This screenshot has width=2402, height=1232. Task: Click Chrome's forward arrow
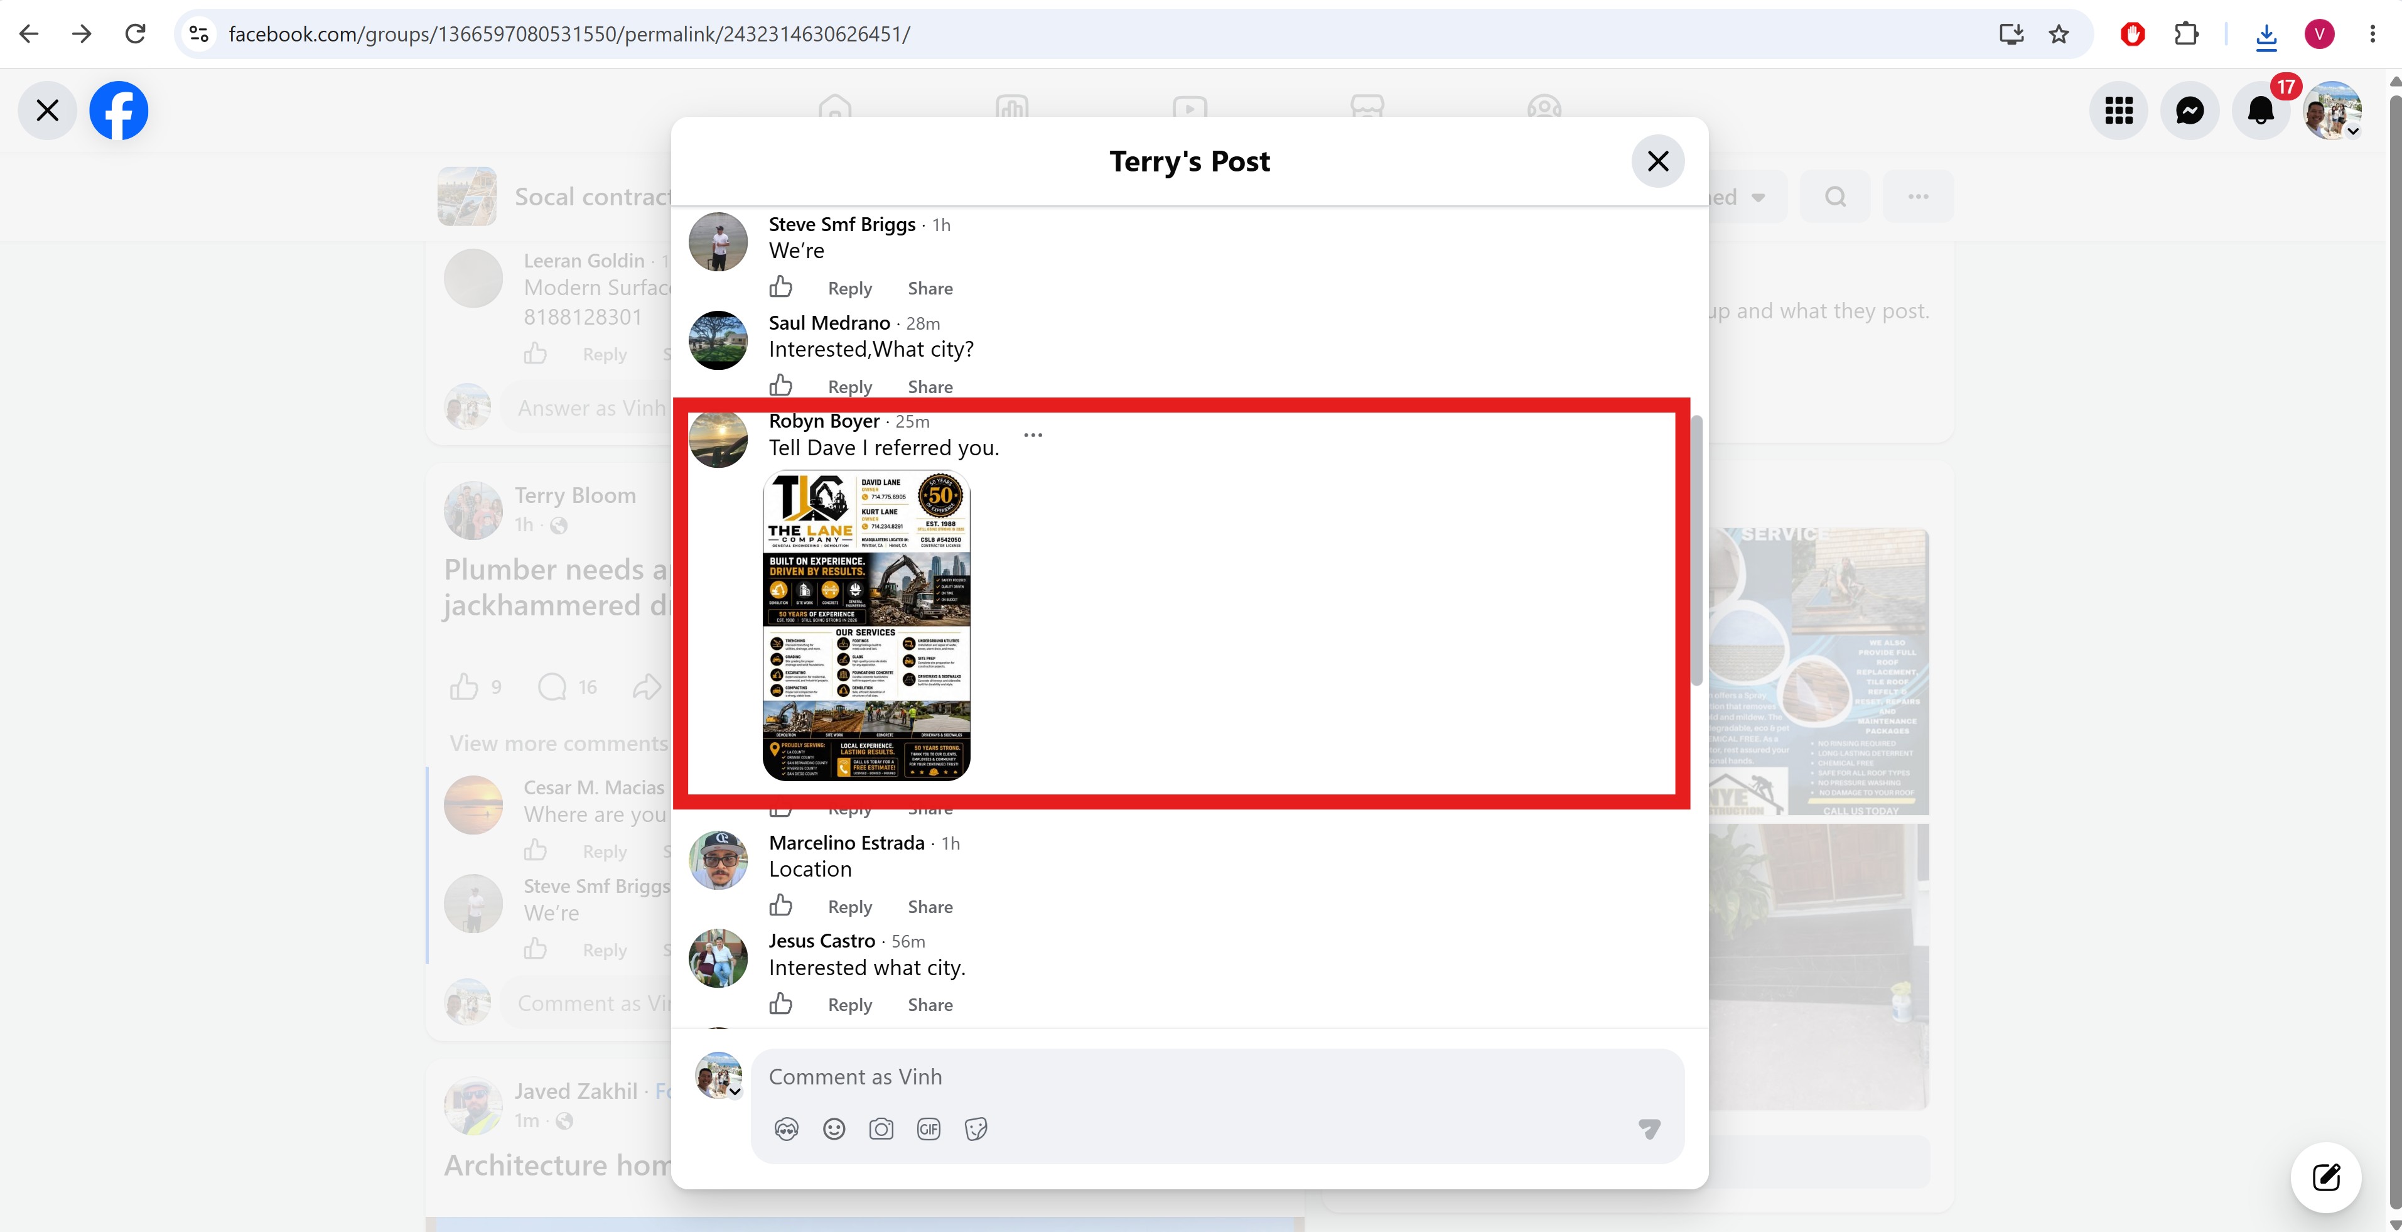[82, 35]
